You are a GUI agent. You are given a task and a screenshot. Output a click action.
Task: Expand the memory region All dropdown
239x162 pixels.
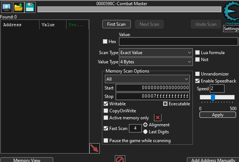pyautogui.click(x=147, y=79)
